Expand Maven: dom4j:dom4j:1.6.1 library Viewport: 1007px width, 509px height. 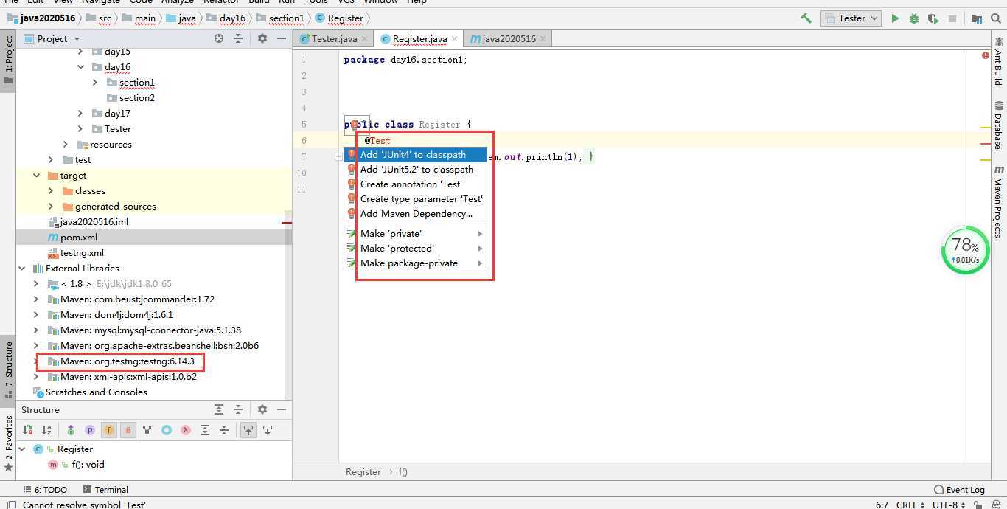point(36,314)
